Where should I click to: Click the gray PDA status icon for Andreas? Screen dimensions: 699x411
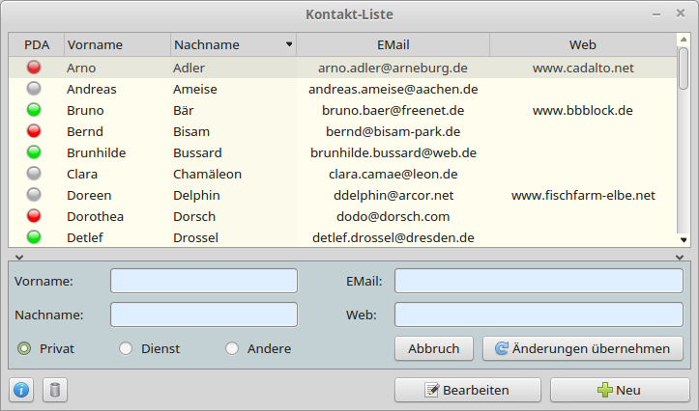pyautogui.click(x=34, y=89)
